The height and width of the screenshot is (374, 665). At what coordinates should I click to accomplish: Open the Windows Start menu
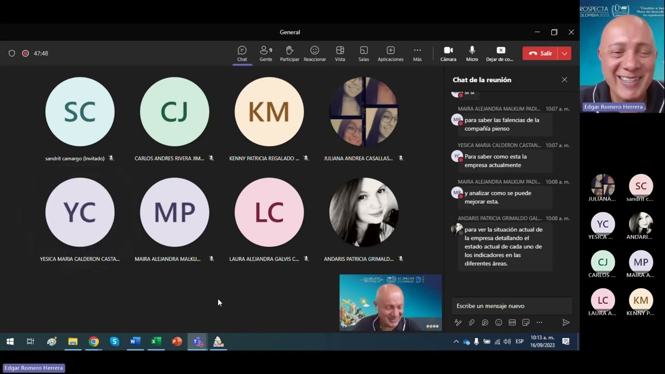click(10, 341)
